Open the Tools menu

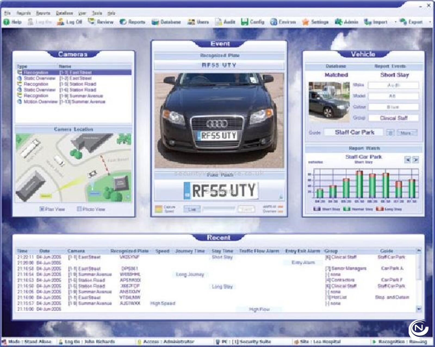click(97, 13)
